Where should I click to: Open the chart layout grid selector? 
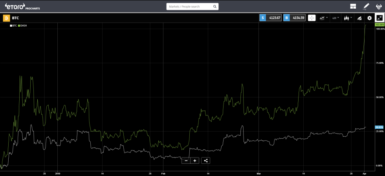(x=353, y=6)
